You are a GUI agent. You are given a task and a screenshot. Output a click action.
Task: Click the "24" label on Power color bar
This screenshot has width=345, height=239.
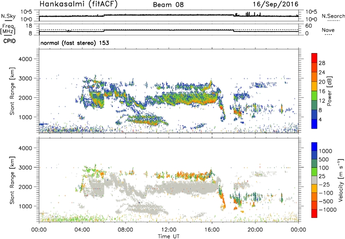tap(322, 72)
